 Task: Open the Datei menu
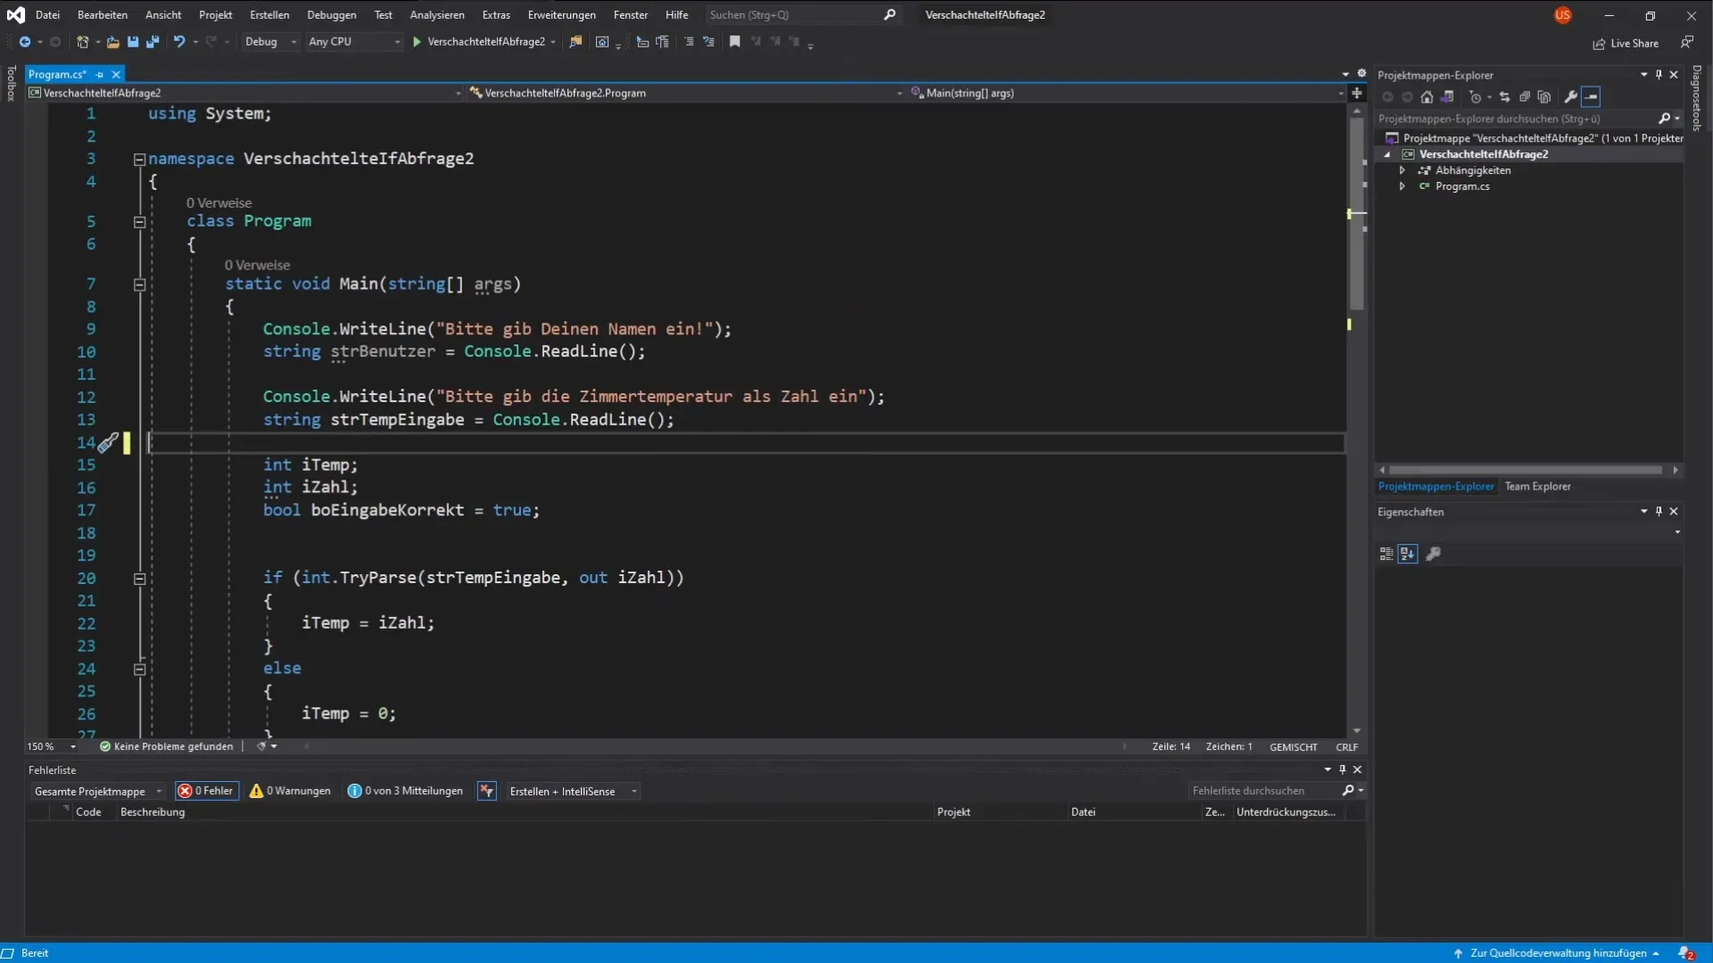click(47, 15)
